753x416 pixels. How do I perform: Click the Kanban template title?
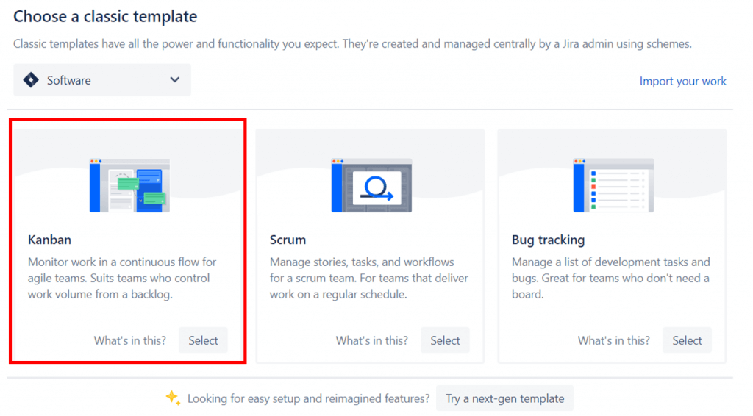click(49, 240)
